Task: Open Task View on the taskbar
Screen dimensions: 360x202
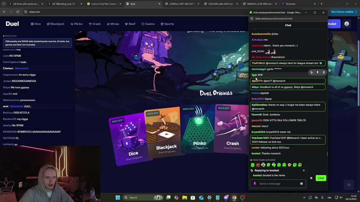Action: point(168,198)
